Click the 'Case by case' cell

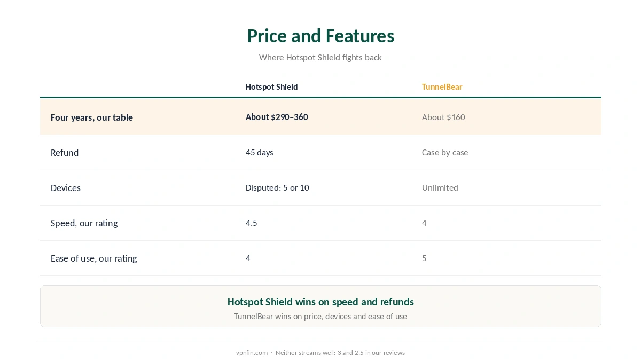click(445, 153)
